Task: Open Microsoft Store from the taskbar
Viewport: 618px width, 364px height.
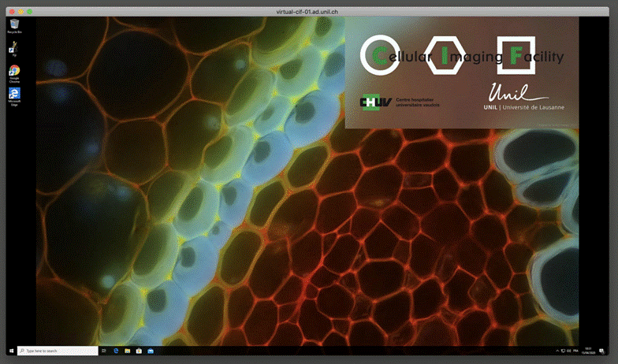Action: click(139, 351)
